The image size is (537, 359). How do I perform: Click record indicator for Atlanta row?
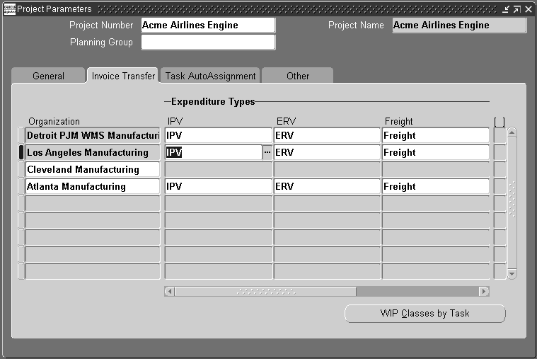click(x=21, y=186)
